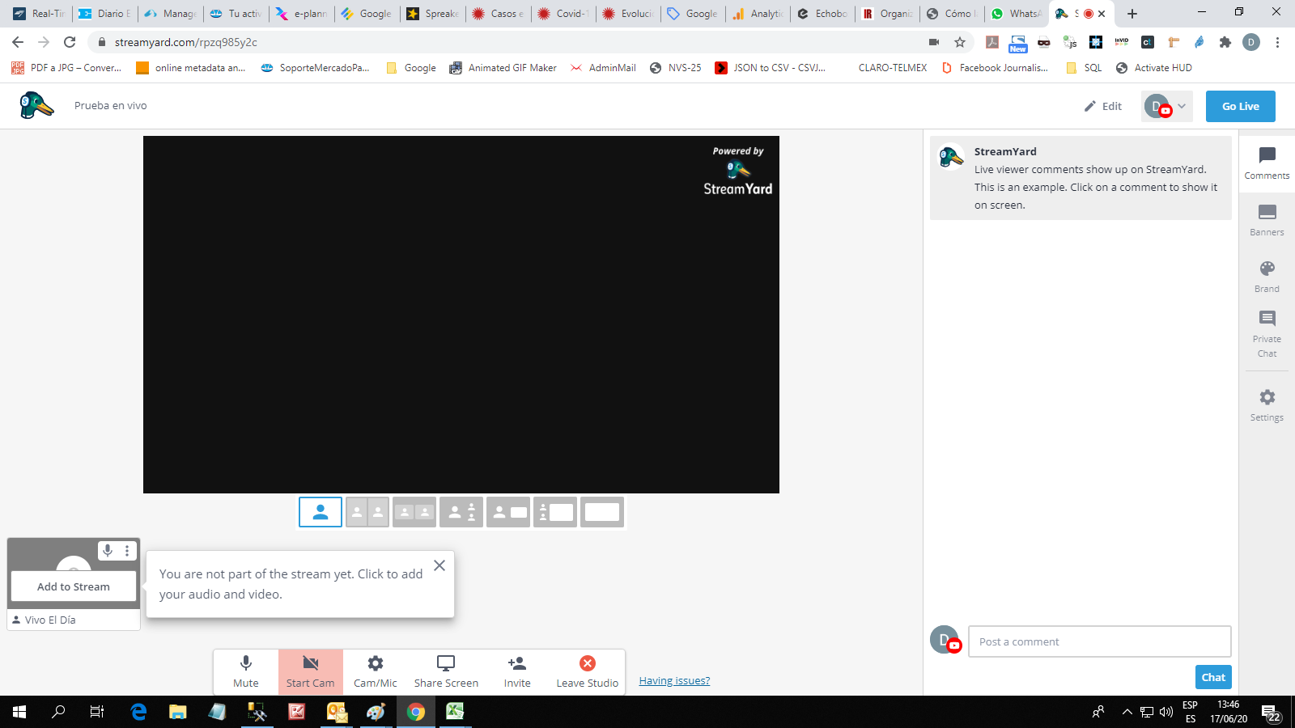Mute your microphone from the toolbar
The image size is (1295, 728).
tap(244, 670)
